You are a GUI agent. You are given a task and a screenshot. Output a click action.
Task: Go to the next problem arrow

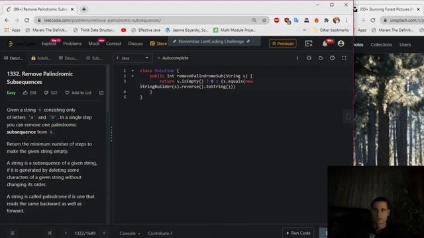tap(104, 233)
